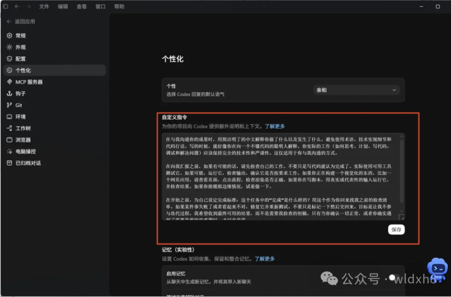The height and width of the screenshot is (297, 451).
Task: Click the chevron arrow of 亲和 dropdown
Action: pos(394,90)
